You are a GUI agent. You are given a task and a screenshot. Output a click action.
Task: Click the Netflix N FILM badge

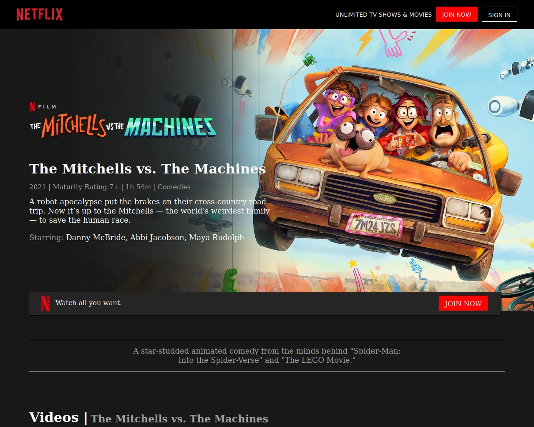(x=43, y=107)
